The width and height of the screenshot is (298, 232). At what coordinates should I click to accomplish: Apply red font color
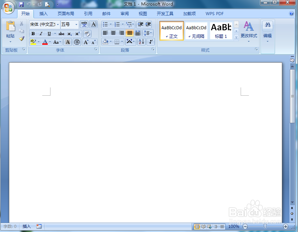pyautogui.click(x=45, y=42)
